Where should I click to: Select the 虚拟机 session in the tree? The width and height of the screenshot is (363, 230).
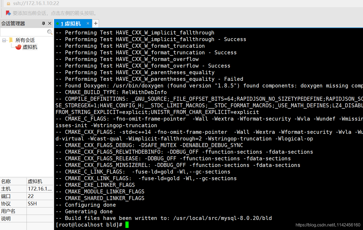click(30, 47)
